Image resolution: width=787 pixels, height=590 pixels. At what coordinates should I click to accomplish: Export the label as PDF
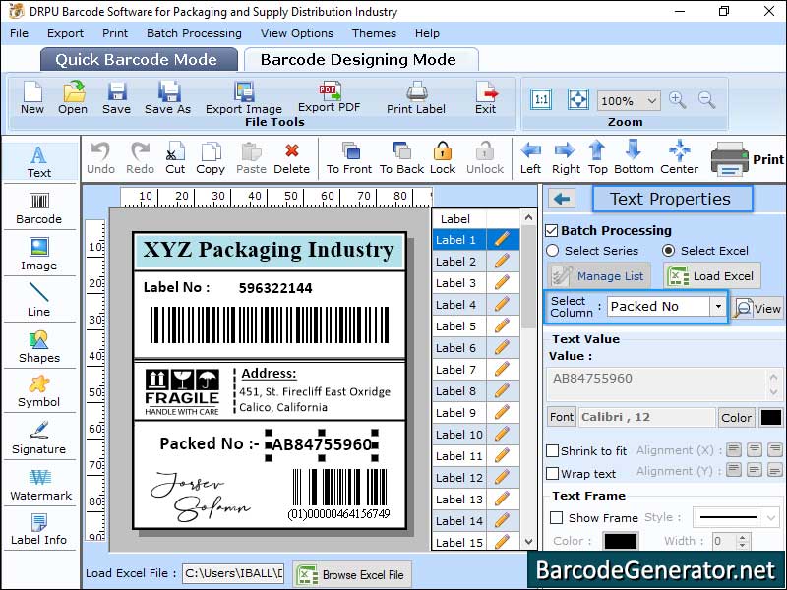[x=330, y=98]
